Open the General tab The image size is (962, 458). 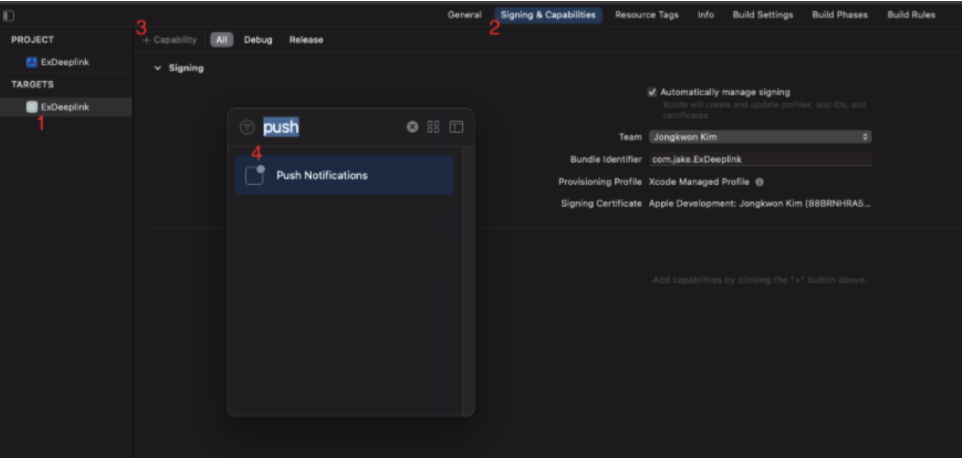tap(465, 15)
